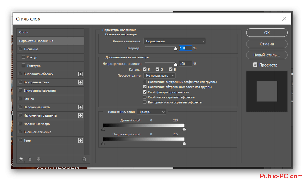The width and height of the screenshot is (304, 180).
Task: Click the Непрозрачность заливки value field
Action: click(185, 64)
